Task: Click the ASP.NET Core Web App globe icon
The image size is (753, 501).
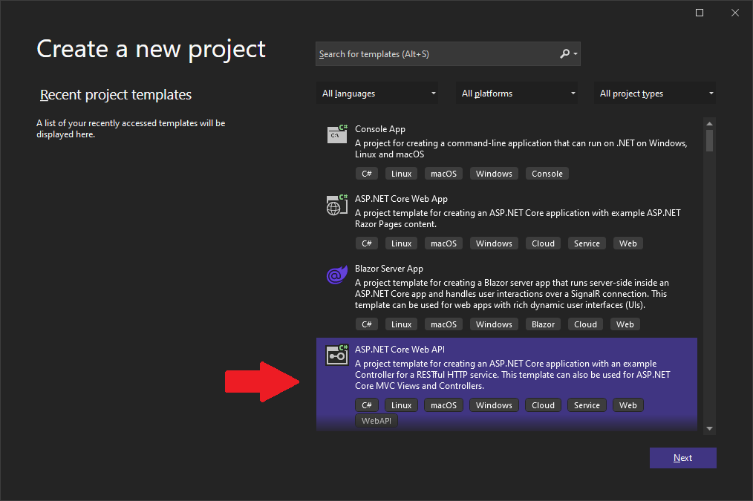Action: point(336,205)
